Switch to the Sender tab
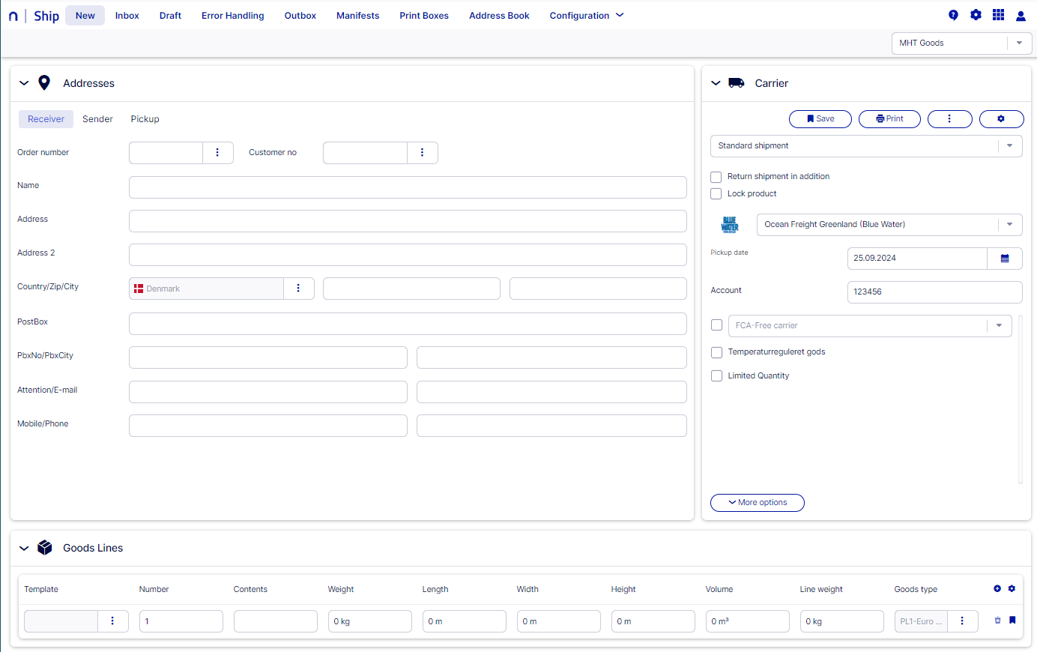The width and height of the screenshot is (1037, 652). coord(97,119)
